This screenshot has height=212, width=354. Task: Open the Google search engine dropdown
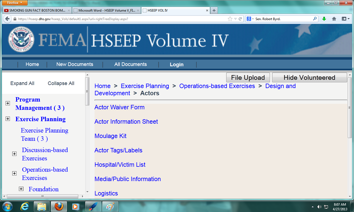click(x=250, y=19)
